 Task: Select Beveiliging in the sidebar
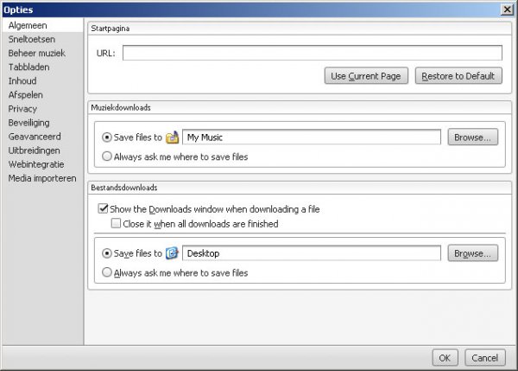click(x=29, y=123)
